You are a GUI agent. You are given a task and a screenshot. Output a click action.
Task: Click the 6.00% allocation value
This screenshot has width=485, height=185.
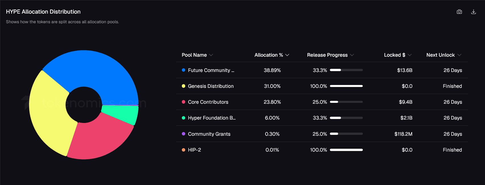click(x=272, y=118)
